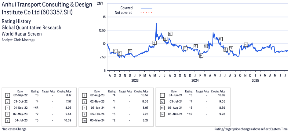Screen dimensions: 291x131
Task: Click closing price 10.39
Action: [68, 120]
